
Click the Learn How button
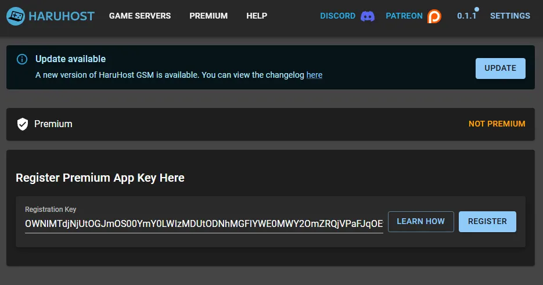click(x=421, y=222)
